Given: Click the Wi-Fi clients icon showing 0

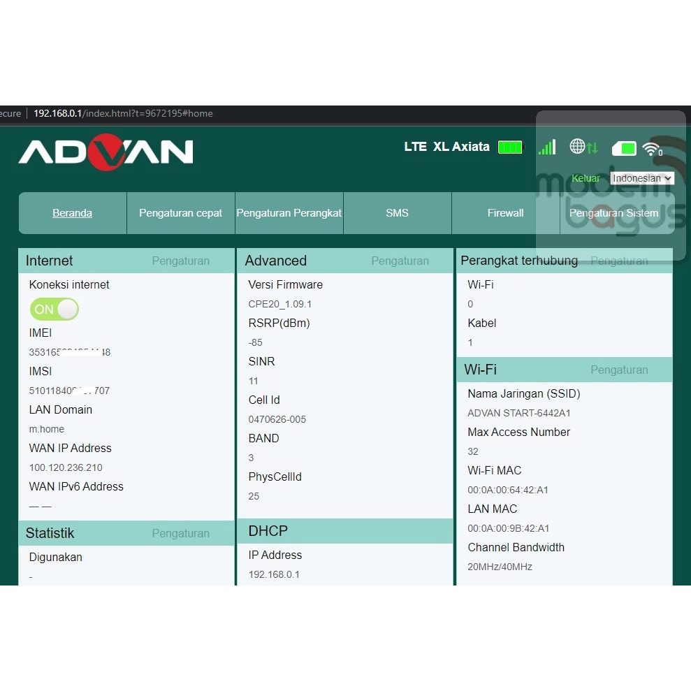Looking at the screenshot, I should [653, 148].
